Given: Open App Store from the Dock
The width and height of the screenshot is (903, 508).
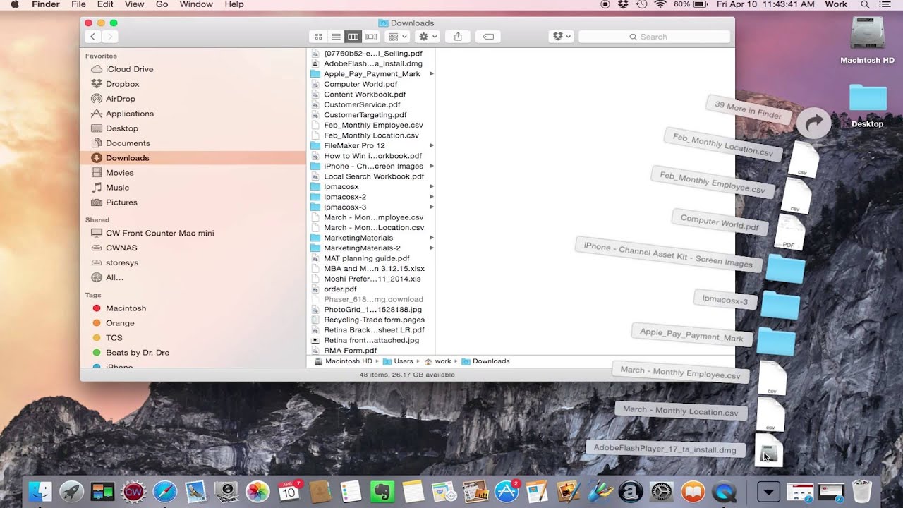Looking at the screenshot, I should (x=507, y=491).
